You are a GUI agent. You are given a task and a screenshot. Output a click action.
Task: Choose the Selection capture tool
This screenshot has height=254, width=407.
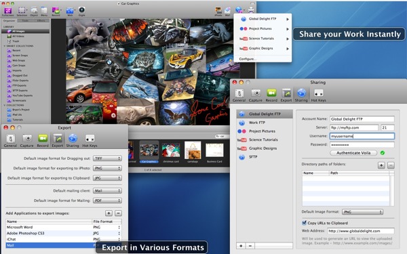22,12
